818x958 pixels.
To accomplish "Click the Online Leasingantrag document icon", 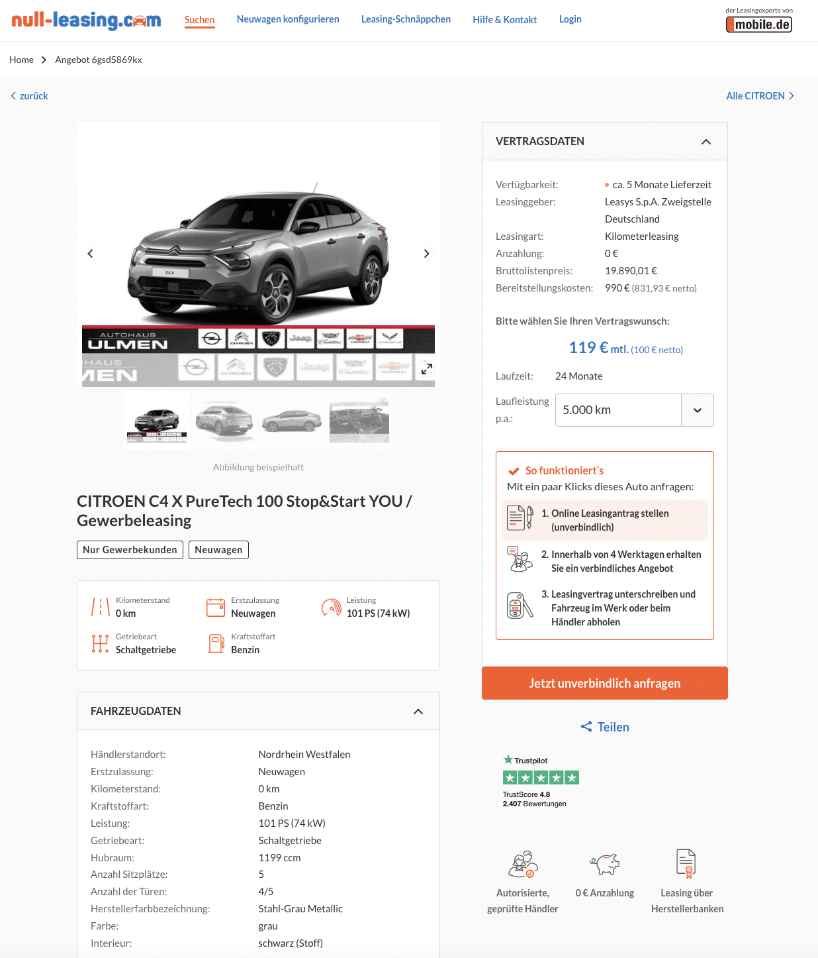I will [520, 517].
